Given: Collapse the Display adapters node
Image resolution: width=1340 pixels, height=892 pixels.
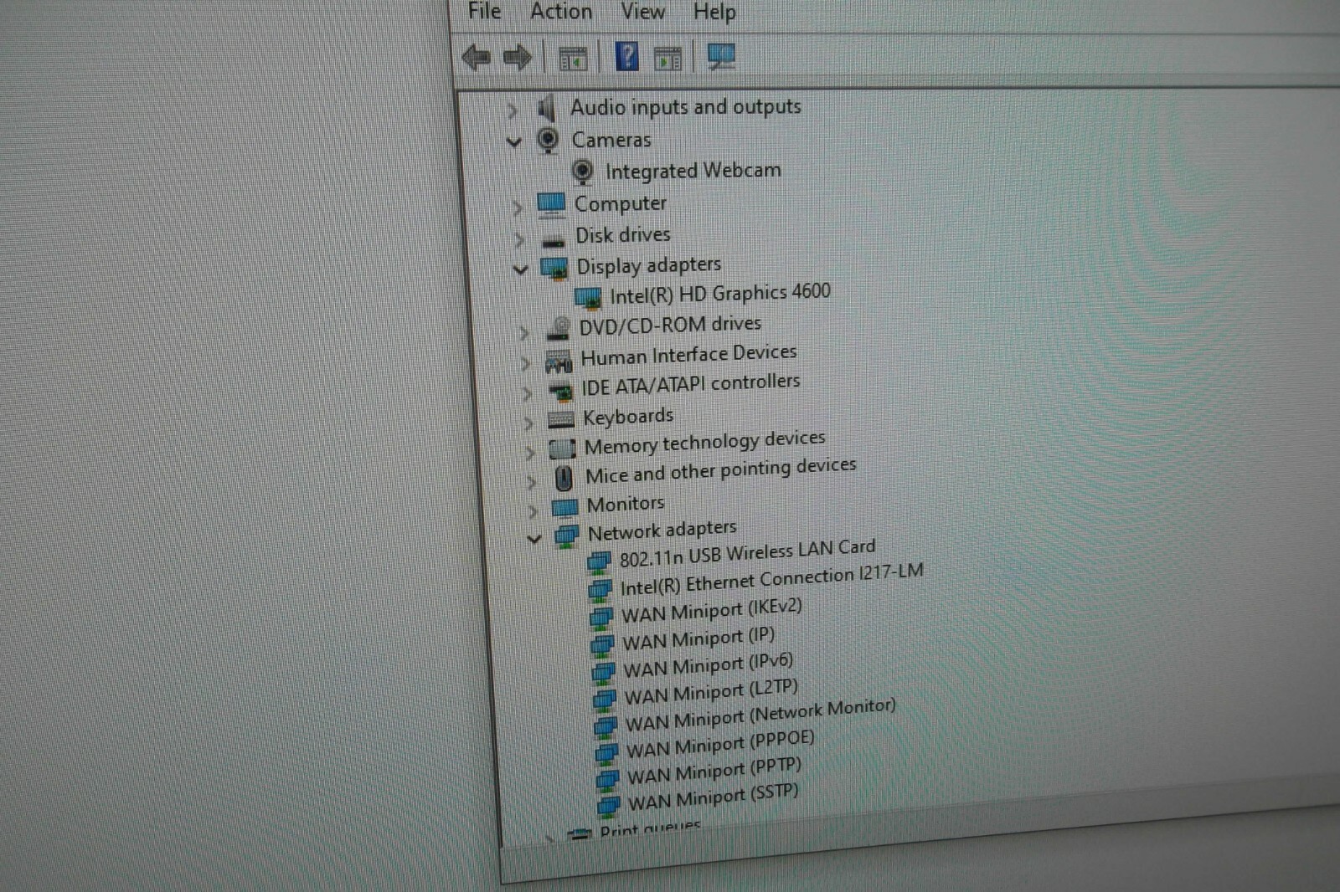Looking at the screenshot, I should click(521, 270).
